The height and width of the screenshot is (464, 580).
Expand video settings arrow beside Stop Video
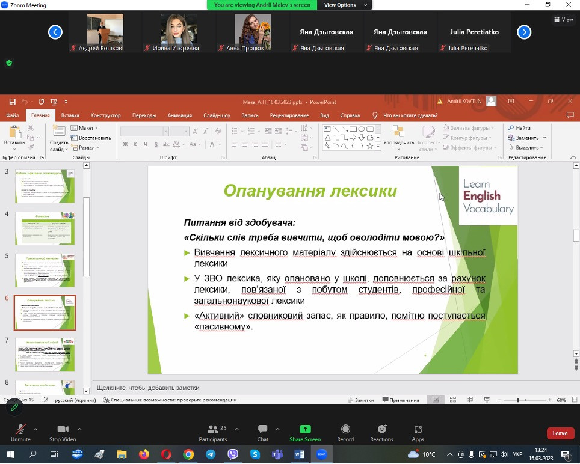click(80, 429)
